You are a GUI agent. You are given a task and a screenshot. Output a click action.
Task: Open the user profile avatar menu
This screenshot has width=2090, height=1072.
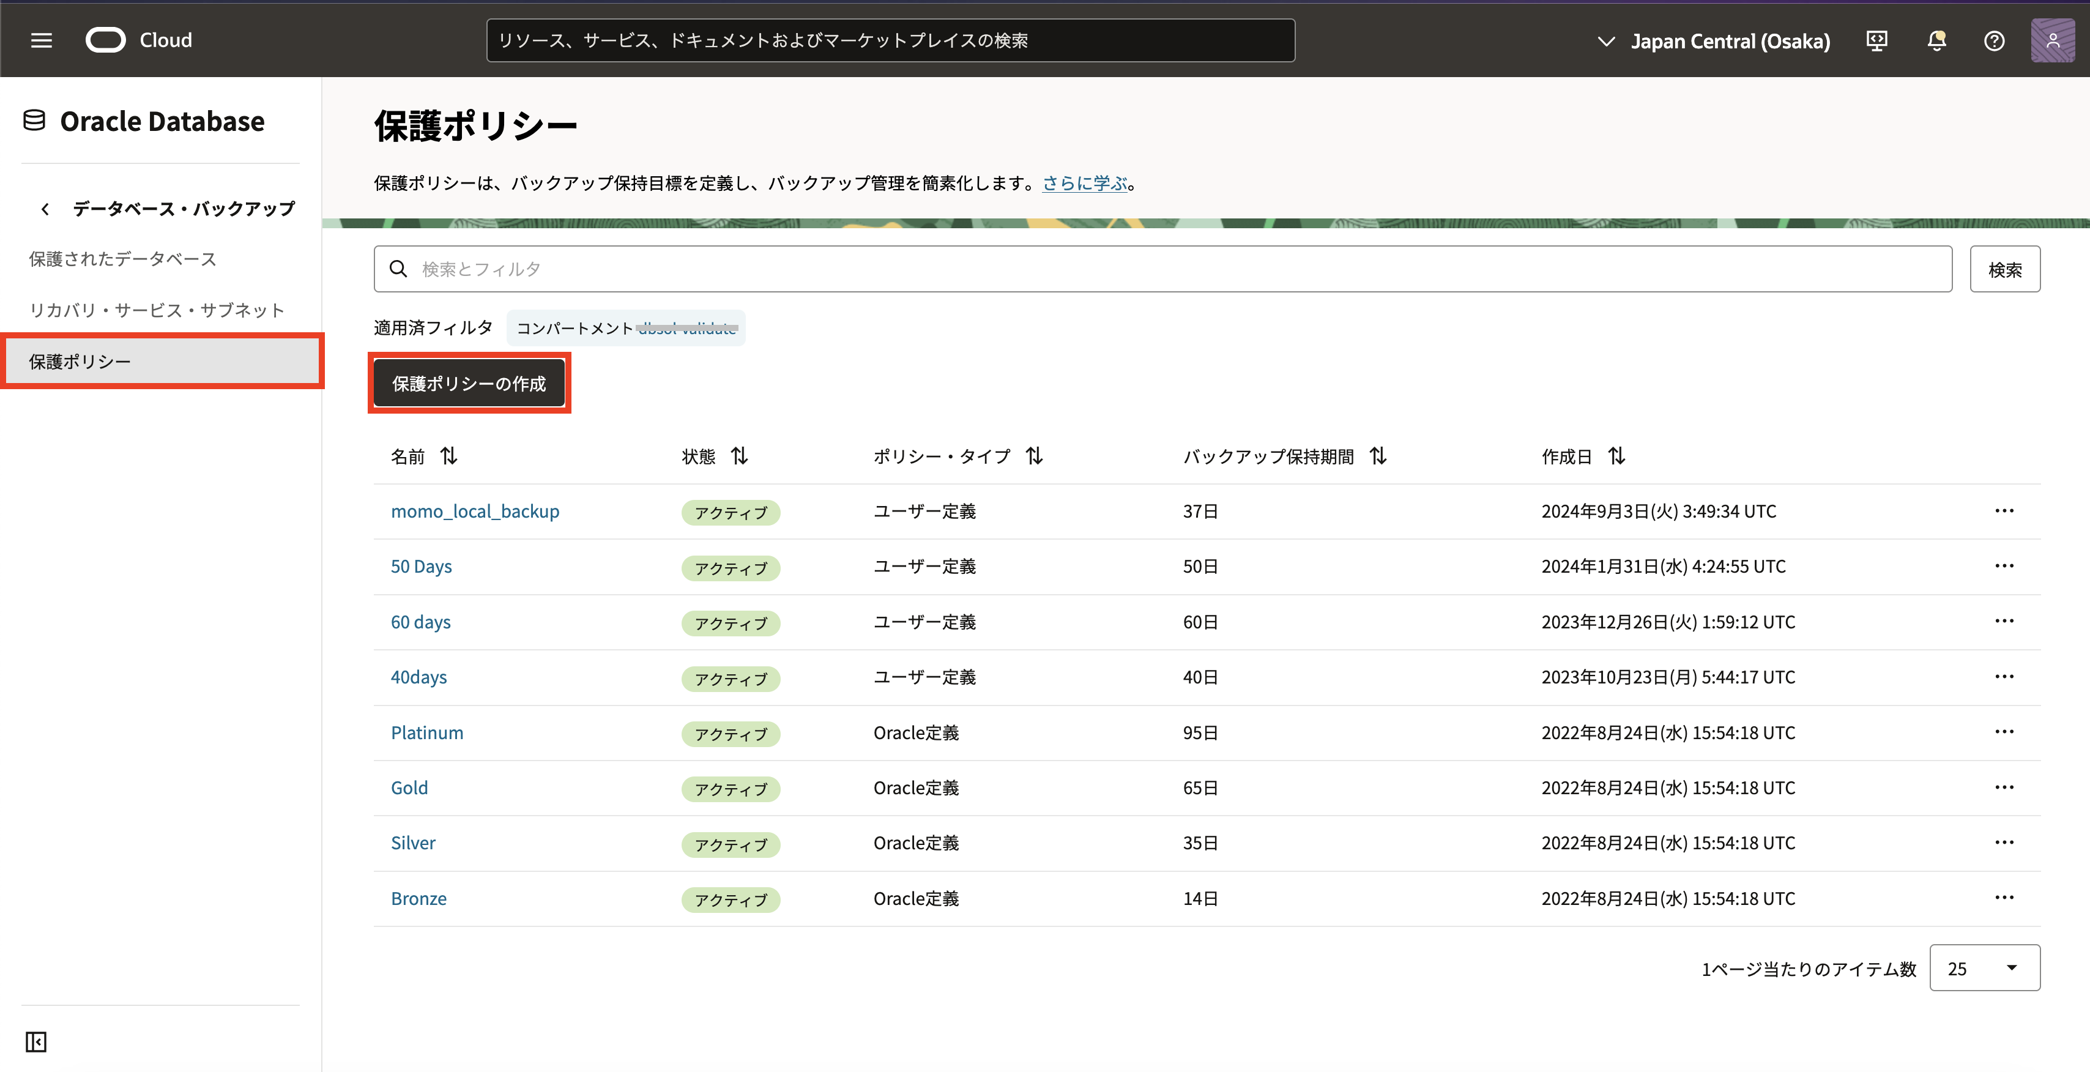[x=2052, y=40]
